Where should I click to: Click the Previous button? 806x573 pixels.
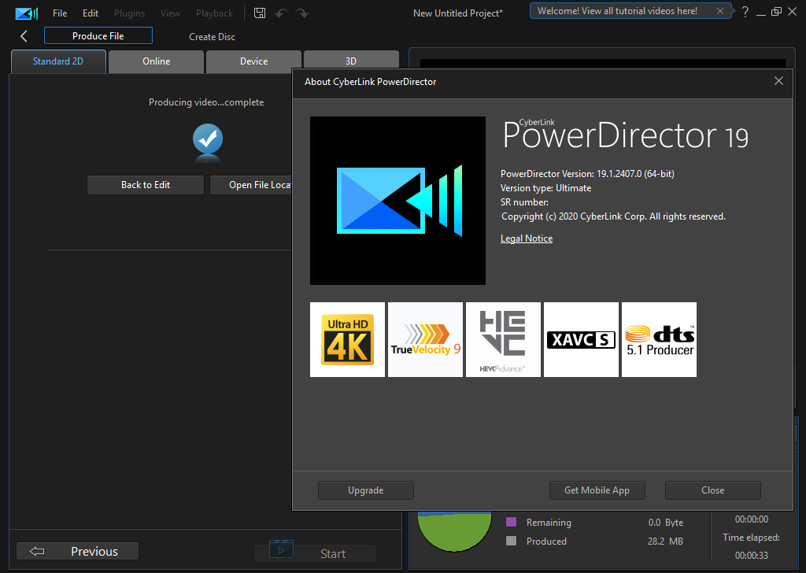pos(78,552)
